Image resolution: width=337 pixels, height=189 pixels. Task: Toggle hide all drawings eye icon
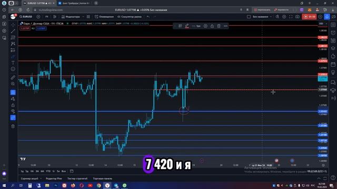[x=13, y=111]
